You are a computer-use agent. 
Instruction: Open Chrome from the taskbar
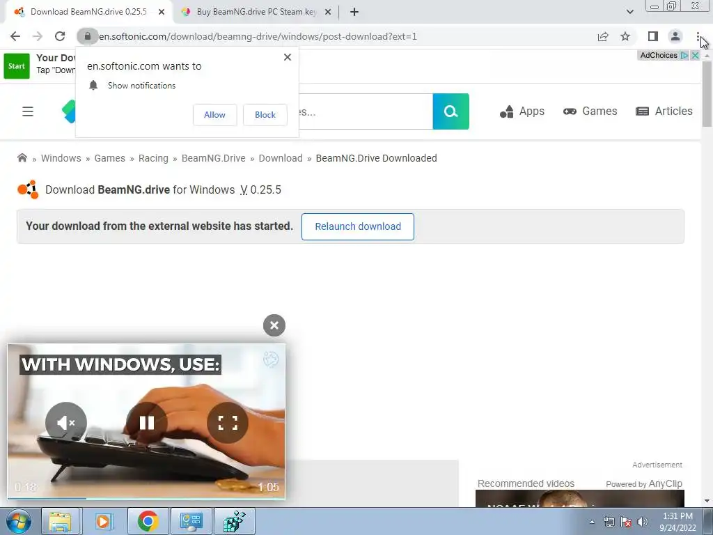click(x=148, y=521)
